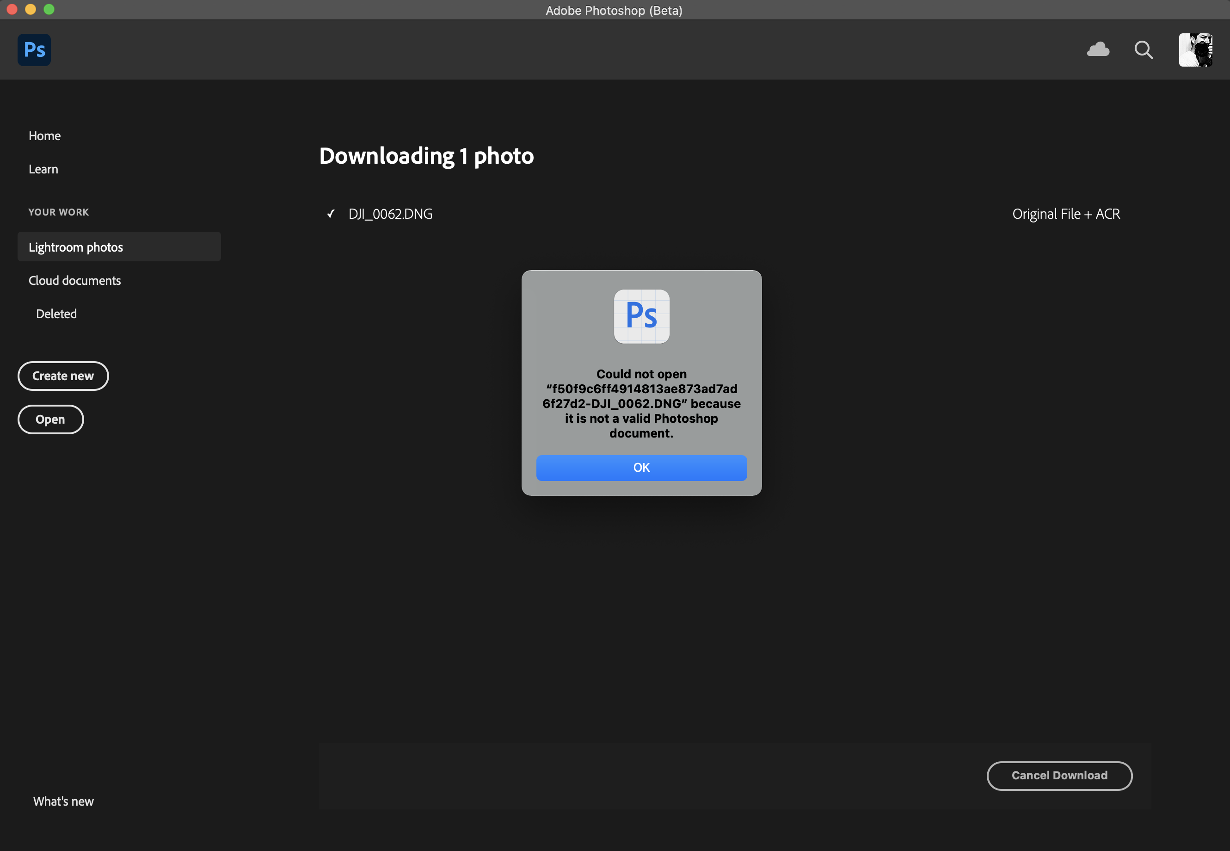1230x851 pixels.
Task: Click Original File + ACR label
Action: pyautogui.click(x=1066, y=214)
